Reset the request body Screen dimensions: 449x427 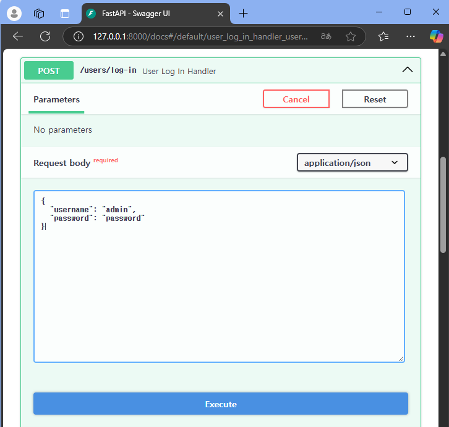[x=375, y=99]
